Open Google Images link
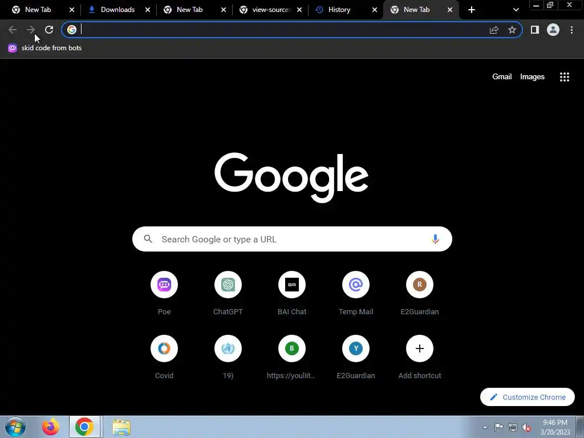The width and height of the screenshot is (584, 438). click(532, 77)
